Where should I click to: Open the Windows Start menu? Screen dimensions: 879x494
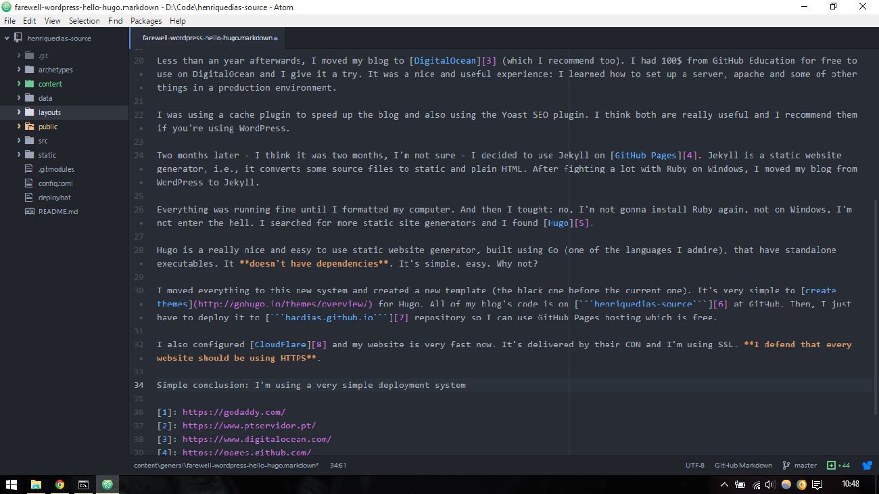11,485
